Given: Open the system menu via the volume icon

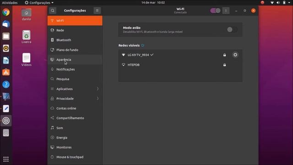Looking at the screenshot, I should [278, 3].
